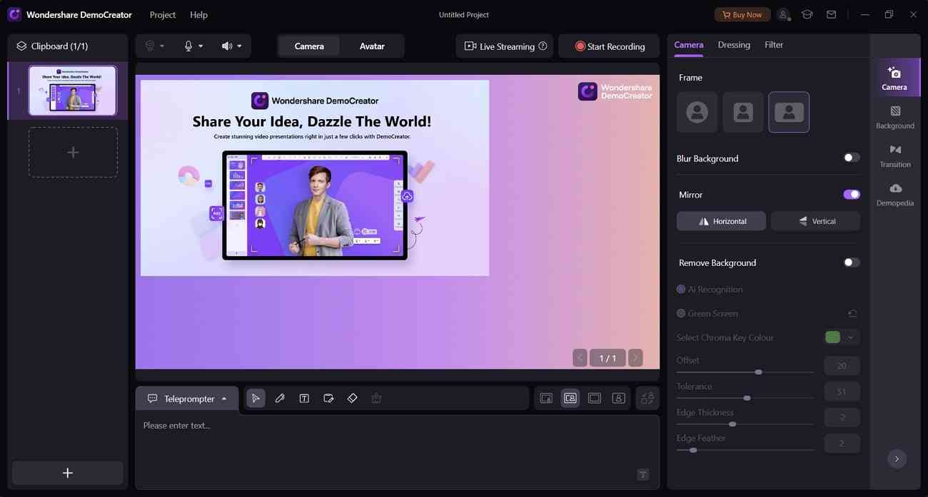Click the trash delete icon in toolbar
This screenshot has height=497, width=928.
(x=376, y=399)
